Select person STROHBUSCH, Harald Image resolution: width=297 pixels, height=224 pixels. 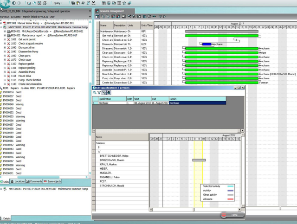coord(112,186)
